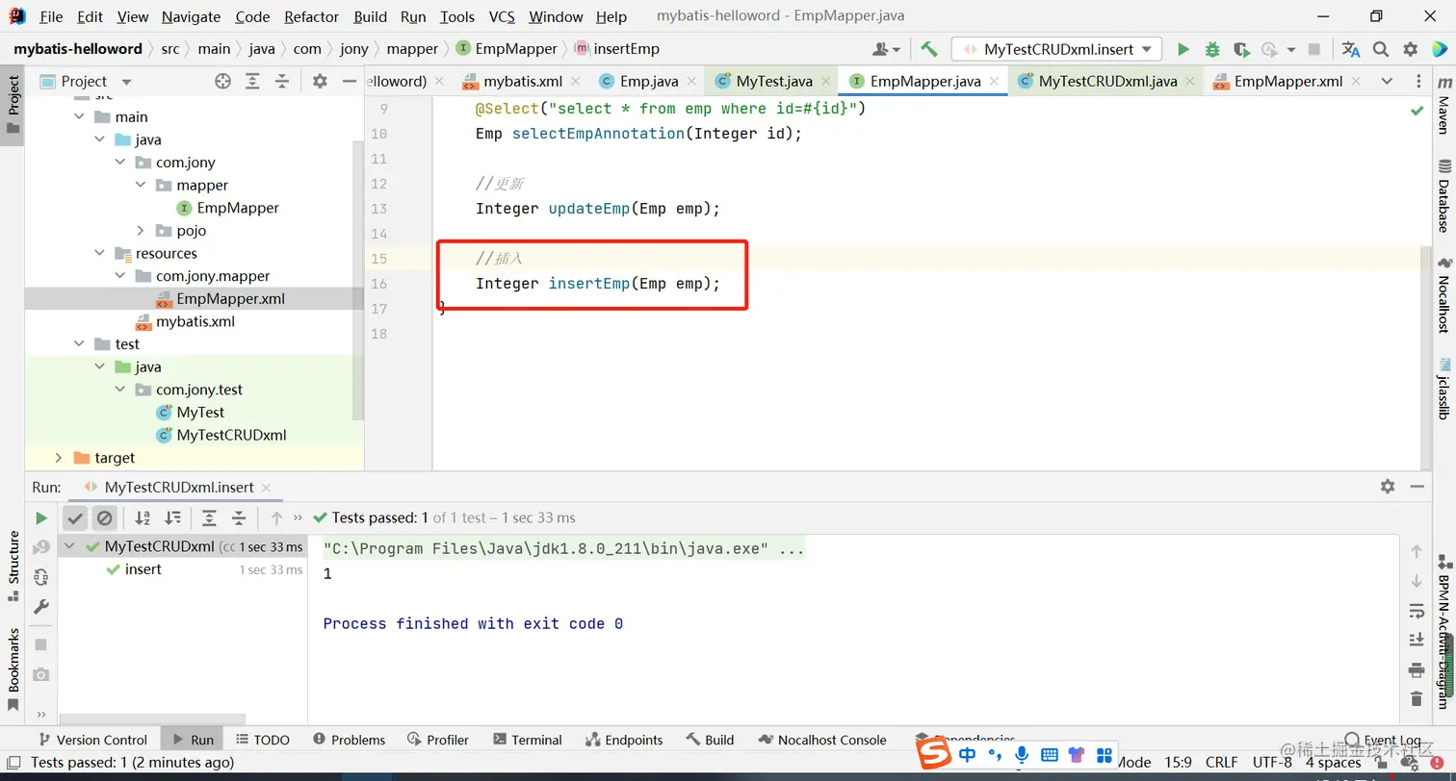This screenshot has height=781, width=1456.
Task: Toggle auto-test icon in Run sidebar
Action: coord(41,577)
